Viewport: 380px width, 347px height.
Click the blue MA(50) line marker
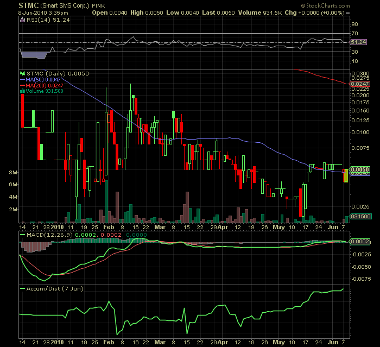(22, 79)
